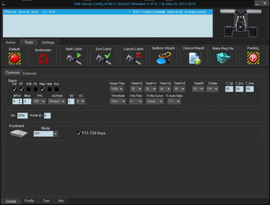The image size is (270, 205).
Task: Go to the Profile bottom tab
Action: tap(29, 201)
